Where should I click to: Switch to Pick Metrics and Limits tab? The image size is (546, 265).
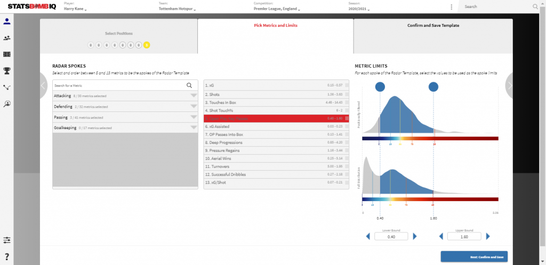tap(276, 36)
